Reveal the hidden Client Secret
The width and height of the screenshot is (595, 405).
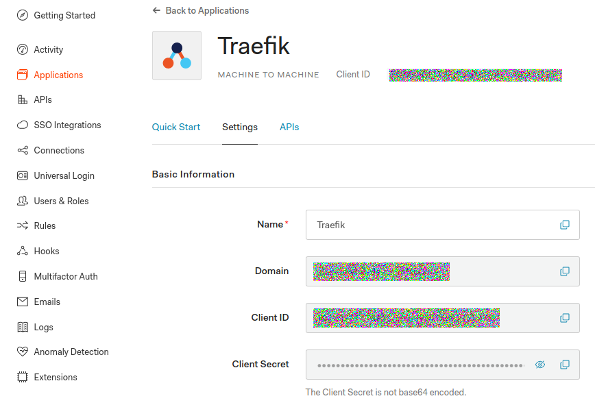coord(540,365)
